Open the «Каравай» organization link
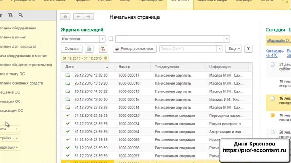 (278, 41)
